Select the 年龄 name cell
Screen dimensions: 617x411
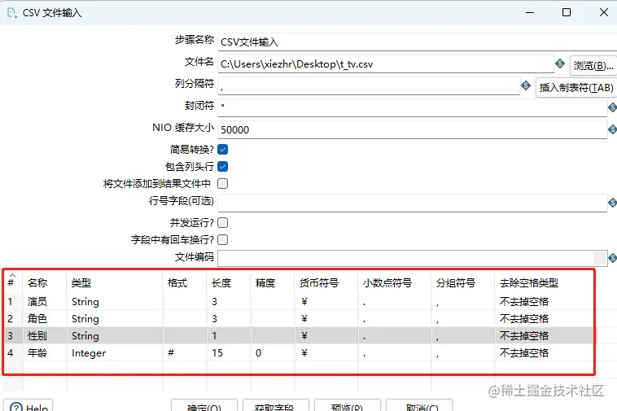(45, 352)
